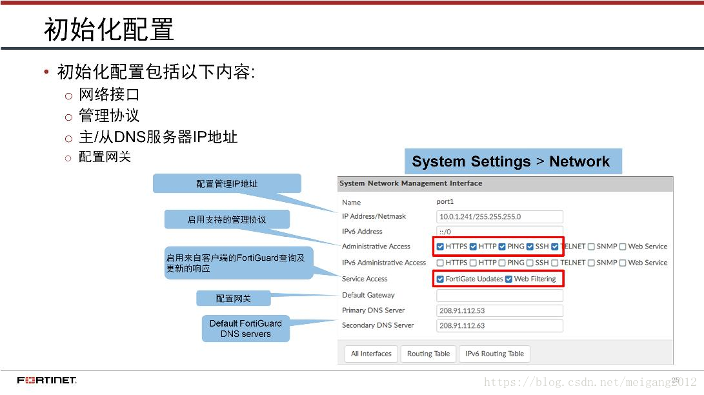Uncheck HTTP under Administrative Access
The height and width of the screenshot is (395, 704).
coord(473,247)
